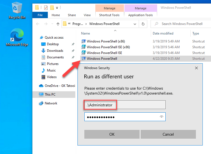Click the Back navigation arrow

click(x=38, y=24)
